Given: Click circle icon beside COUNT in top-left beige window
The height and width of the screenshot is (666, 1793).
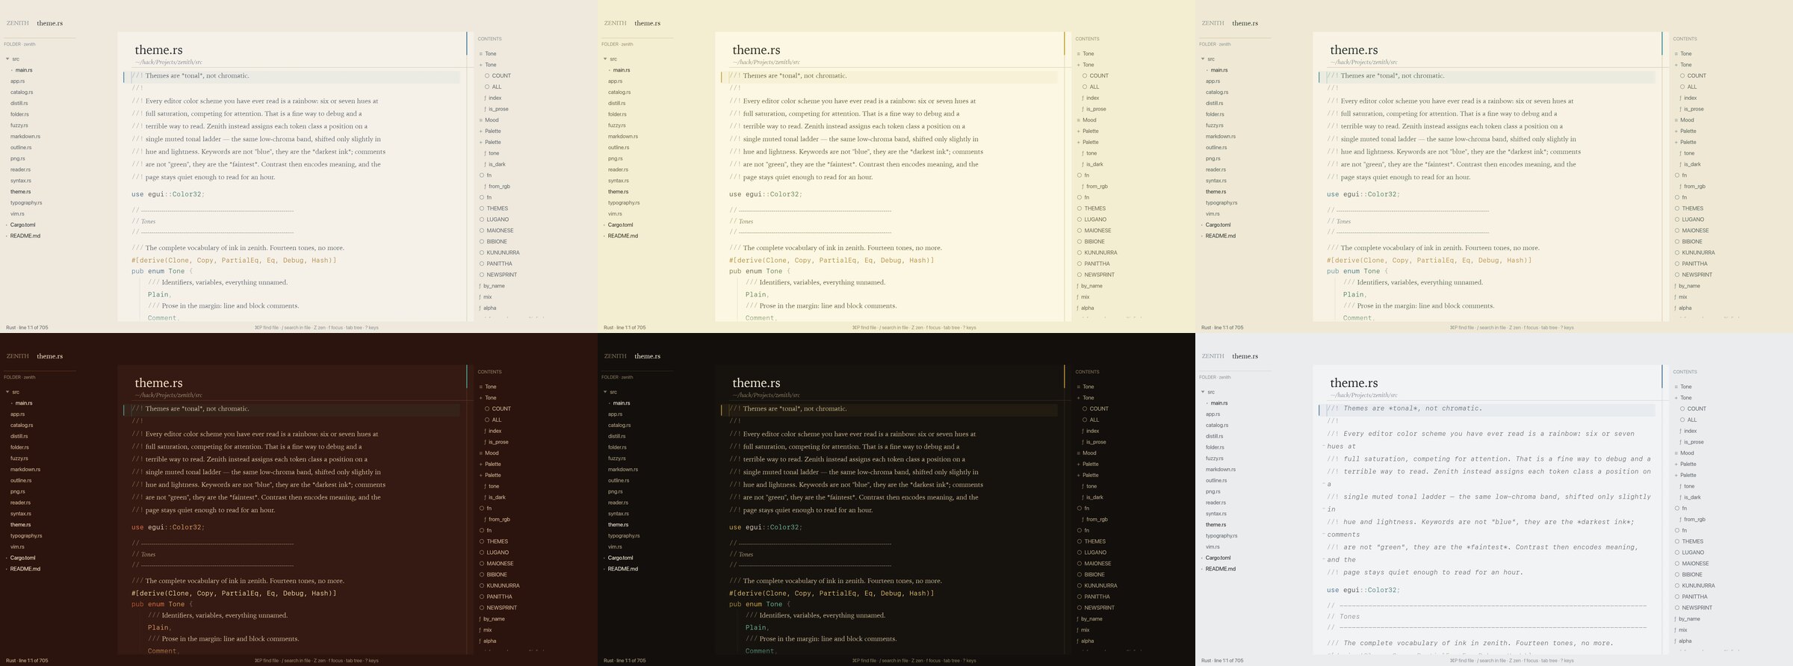Looking at the screenshot, I should pos(487,75).
